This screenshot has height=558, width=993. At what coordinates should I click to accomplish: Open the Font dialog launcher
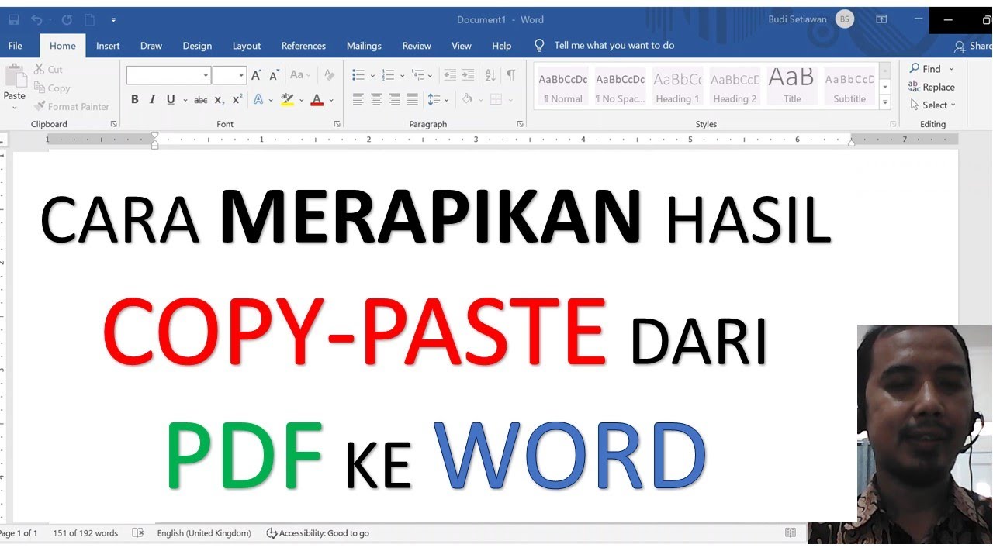(337, 124)
